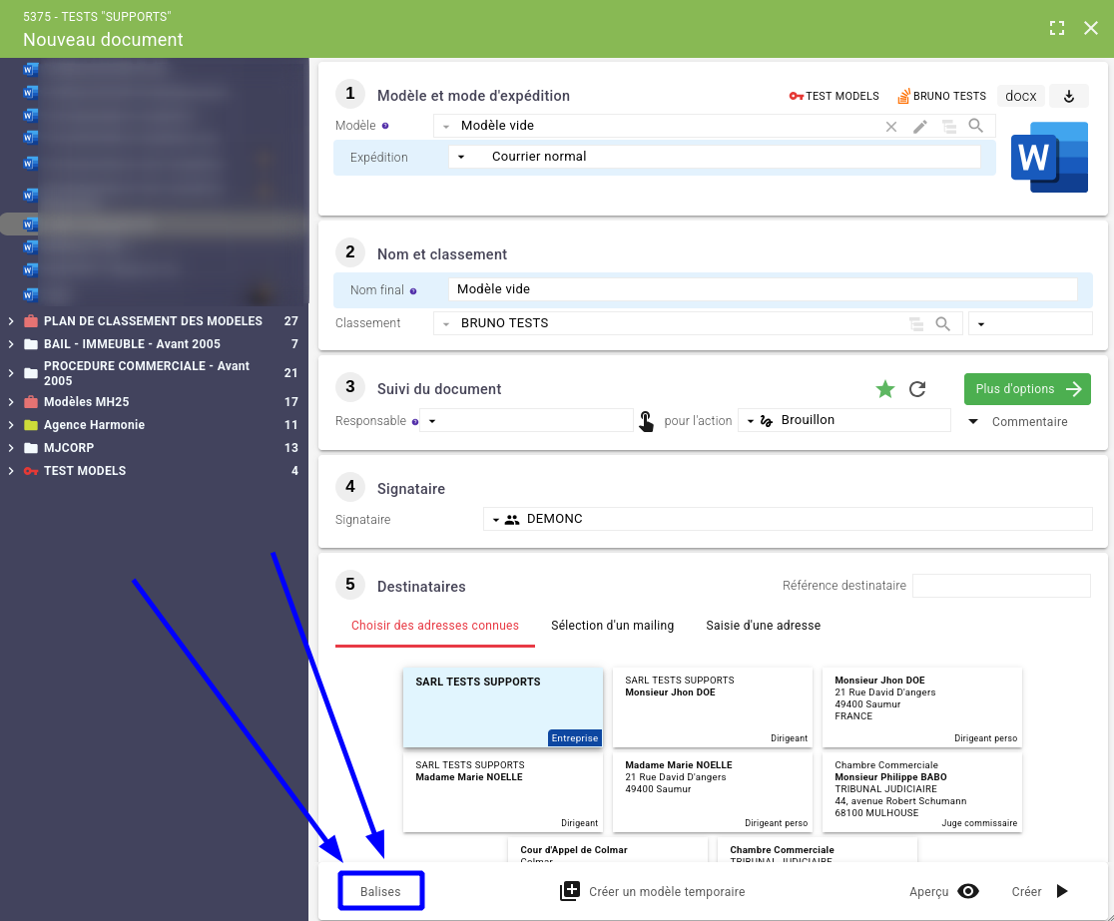
Task: Open the Modèle dropdown arrow
Action: [446, 127]
